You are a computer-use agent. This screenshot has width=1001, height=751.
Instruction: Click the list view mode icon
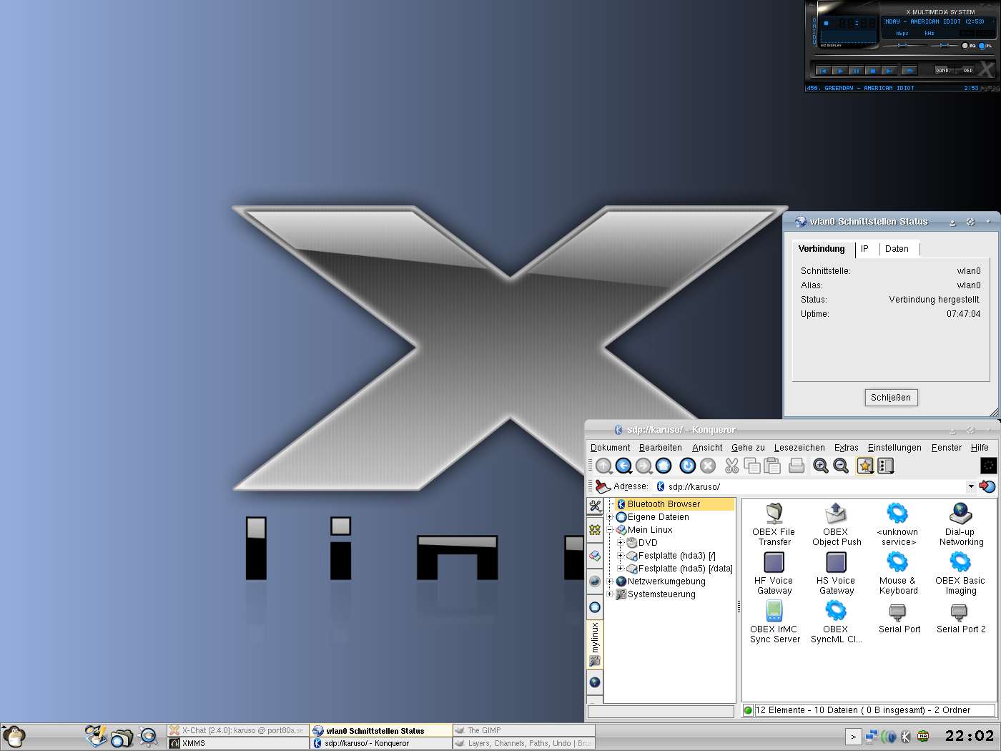[x=886, y=466]
